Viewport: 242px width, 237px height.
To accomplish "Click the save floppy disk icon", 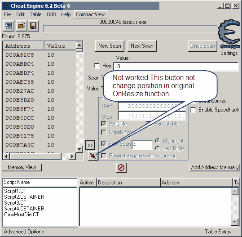I will tap(33, 26).
